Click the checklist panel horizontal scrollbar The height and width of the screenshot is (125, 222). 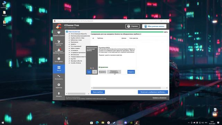[x=76, y=94]
